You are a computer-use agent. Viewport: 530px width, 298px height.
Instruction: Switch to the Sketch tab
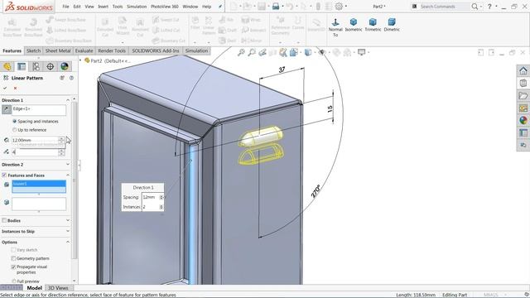(33, 50)
